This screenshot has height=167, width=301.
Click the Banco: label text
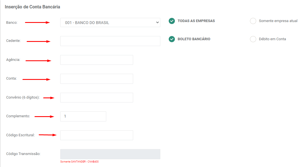[12, 23]
